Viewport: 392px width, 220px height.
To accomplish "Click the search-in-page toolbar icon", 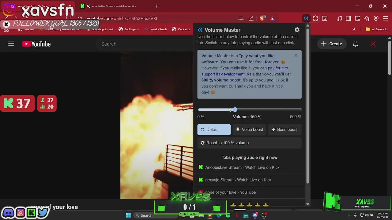I will (325, 18).
